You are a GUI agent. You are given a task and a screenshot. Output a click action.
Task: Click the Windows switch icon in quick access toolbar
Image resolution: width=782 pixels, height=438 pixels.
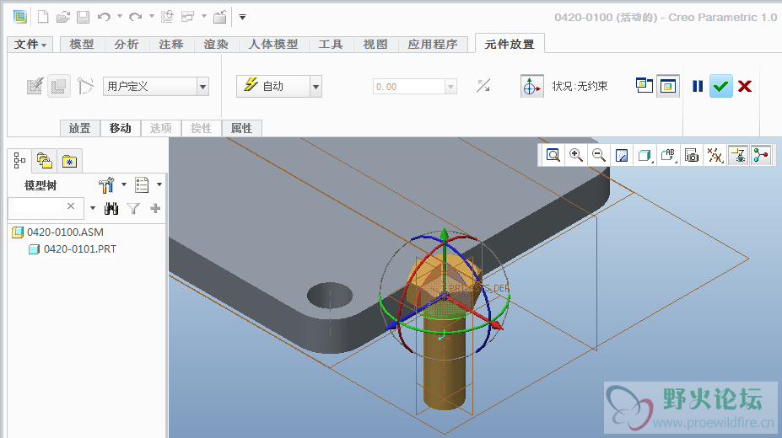coord(187,17)
